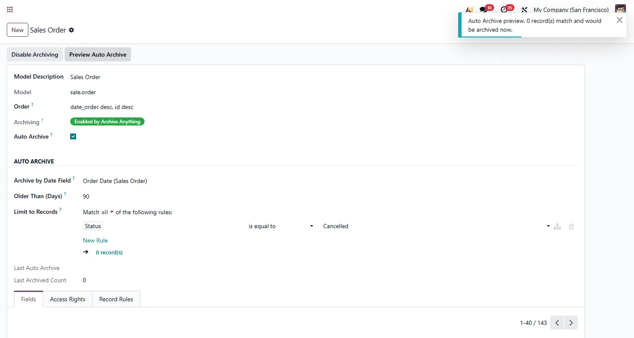Viewport: 634px width, 338px height.
Task: Add a branch to the Status rule
Action: click(557, 226)
